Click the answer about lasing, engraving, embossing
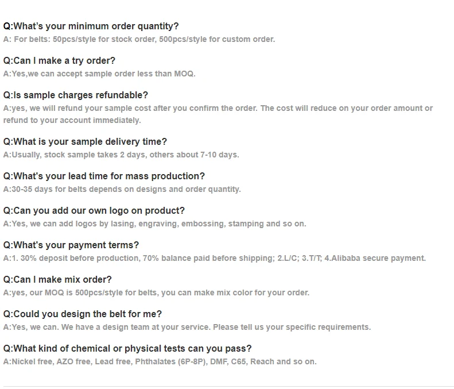Screen dimensions: 454x389 pyautogui.click(x=154, y=224)
